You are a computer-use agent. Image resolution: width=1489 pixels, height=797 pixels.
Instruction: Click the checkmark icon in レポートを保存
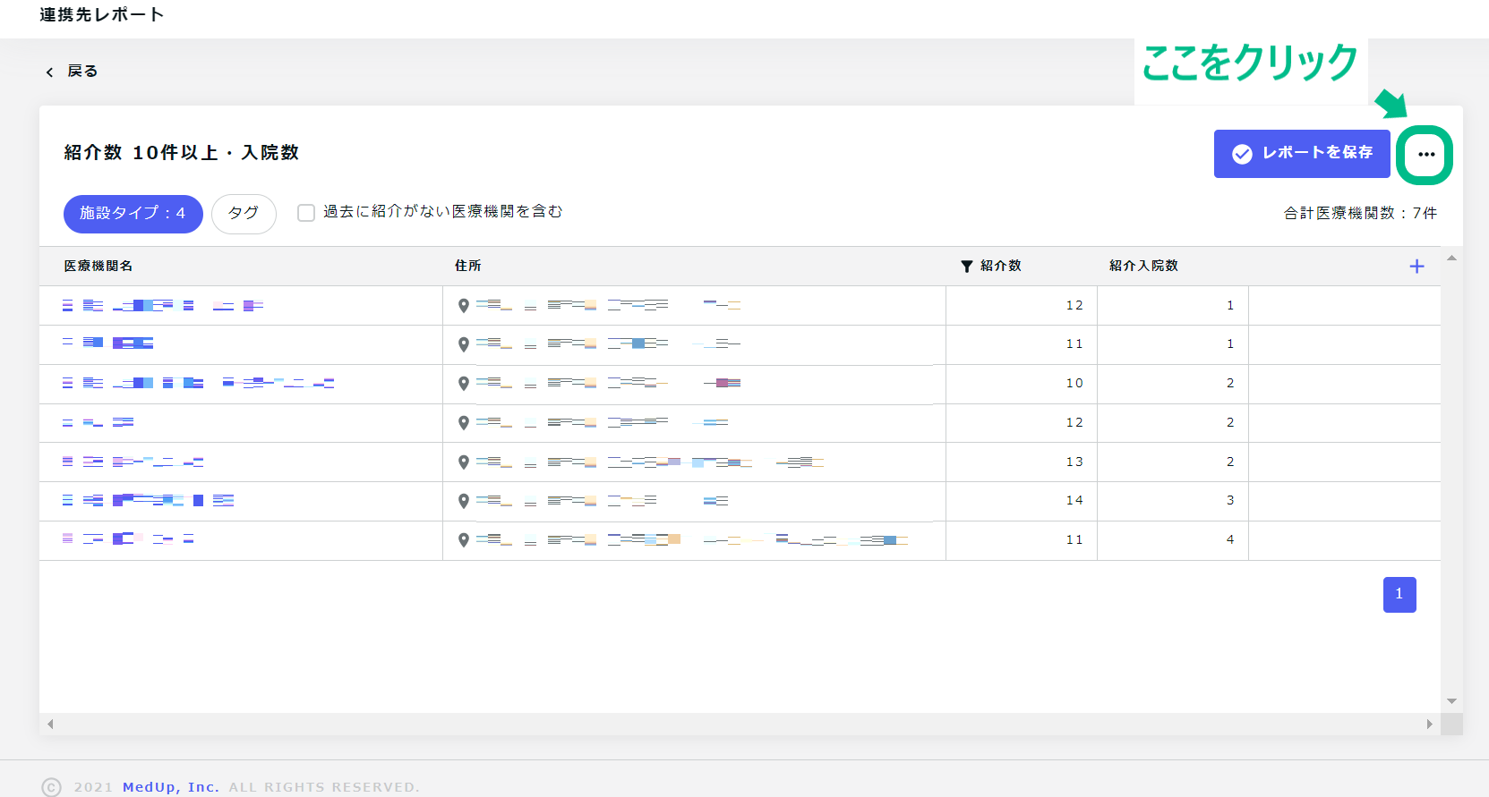pos(1242,154)
